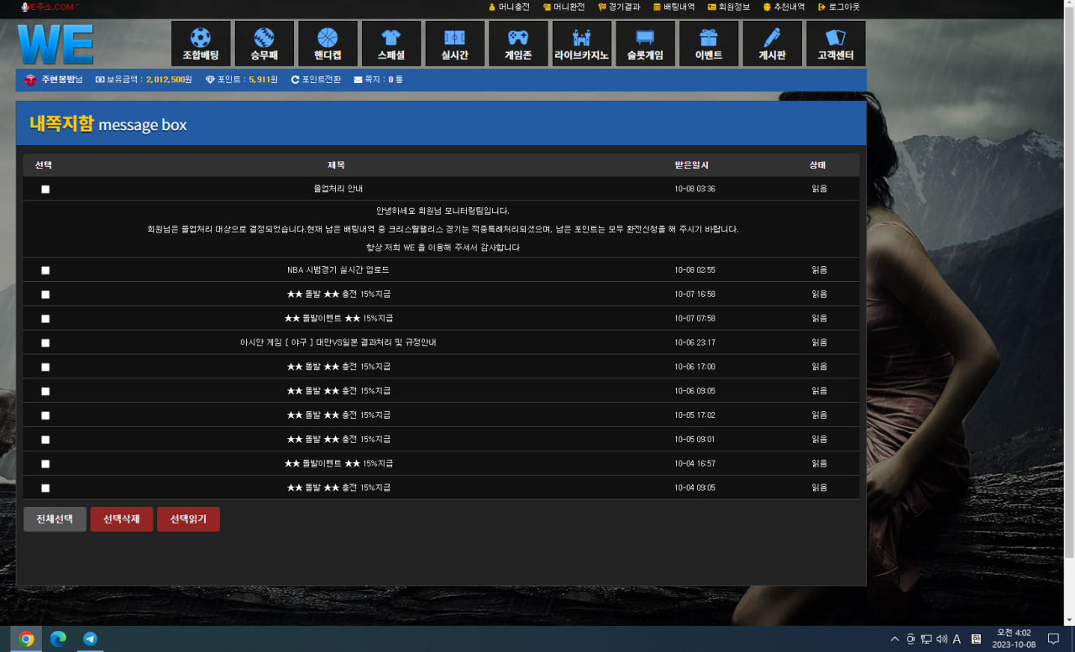Open Telegram from the taskbar
Image resolution: width=1075 pixels, height=652 pixels.
tap(90, 639)
